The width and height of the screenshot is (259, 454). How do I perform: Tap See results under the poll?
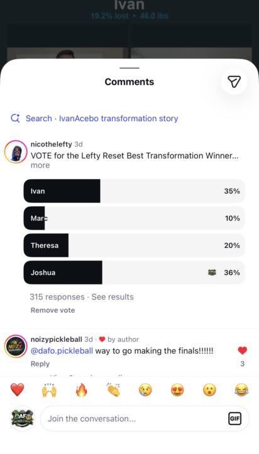pyautogui.click(x=113, y=297)
